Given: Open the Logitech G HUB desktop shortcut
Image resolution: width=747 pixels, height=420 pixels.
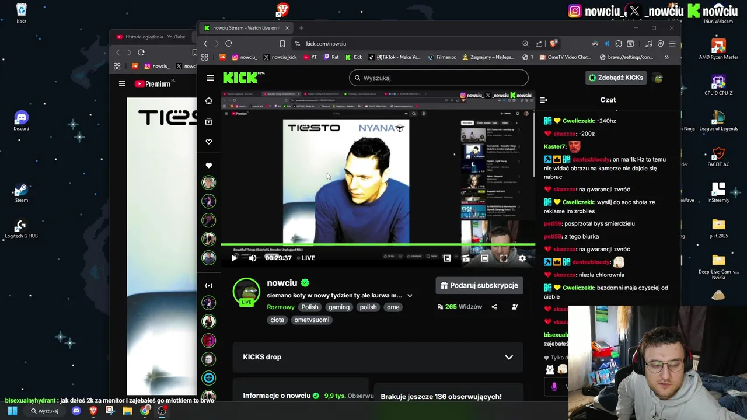Looking at the screenshot, I should click(x=21, y=229).
